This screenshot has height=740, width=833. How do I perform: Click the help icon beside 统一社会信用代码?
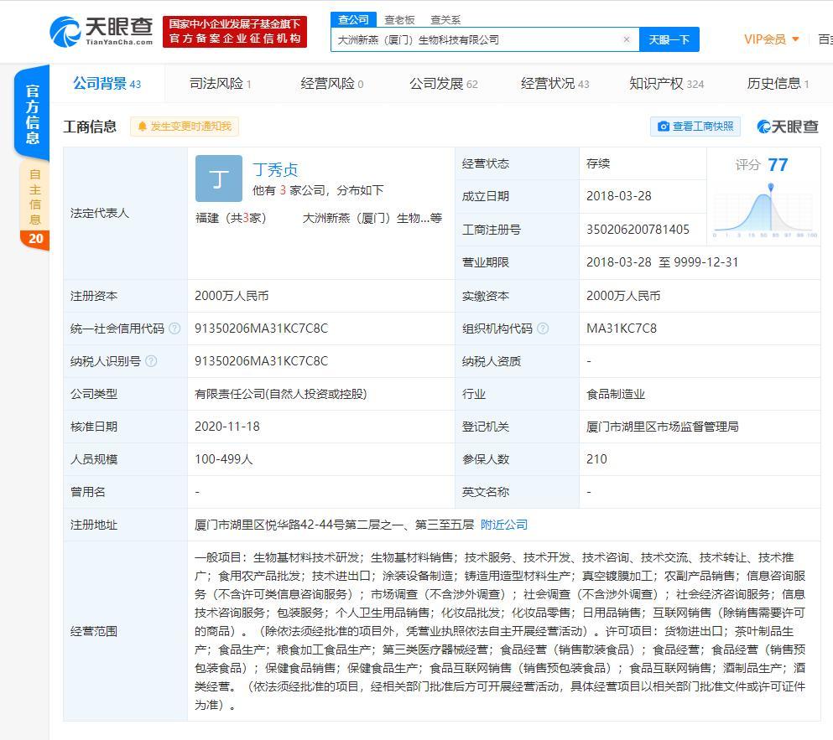174,329
